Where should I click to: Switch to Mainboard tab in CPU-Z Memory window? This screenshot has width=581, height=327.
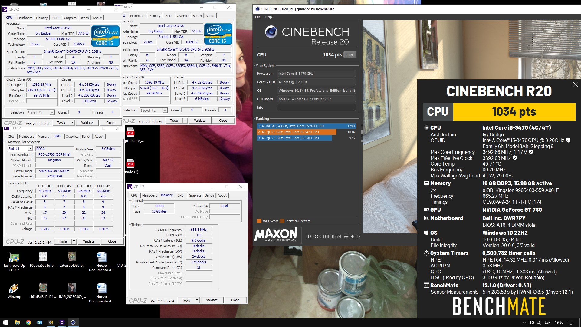coord(150,195)
